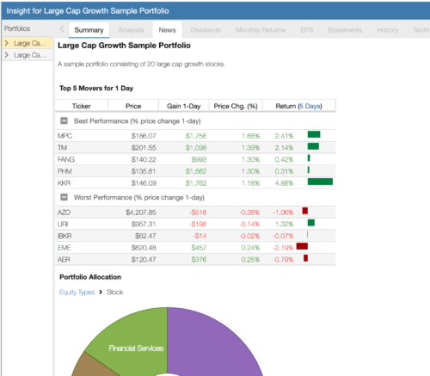
Task: Click AZO loss value -$518
Action: click(198, 213)
